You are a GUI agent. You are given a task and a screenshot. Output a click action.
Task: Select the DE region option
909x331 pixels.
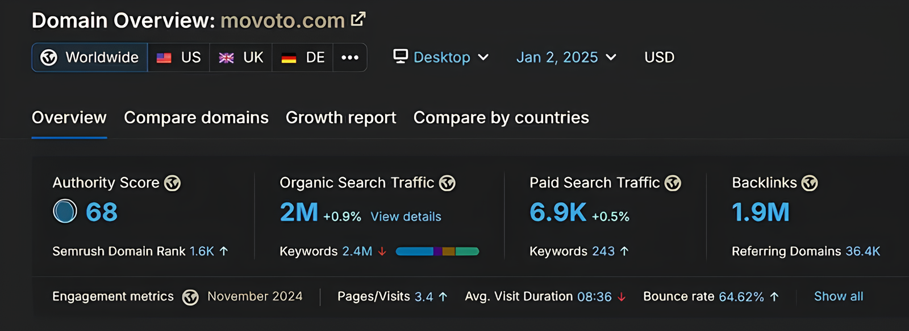coord(303,57)
